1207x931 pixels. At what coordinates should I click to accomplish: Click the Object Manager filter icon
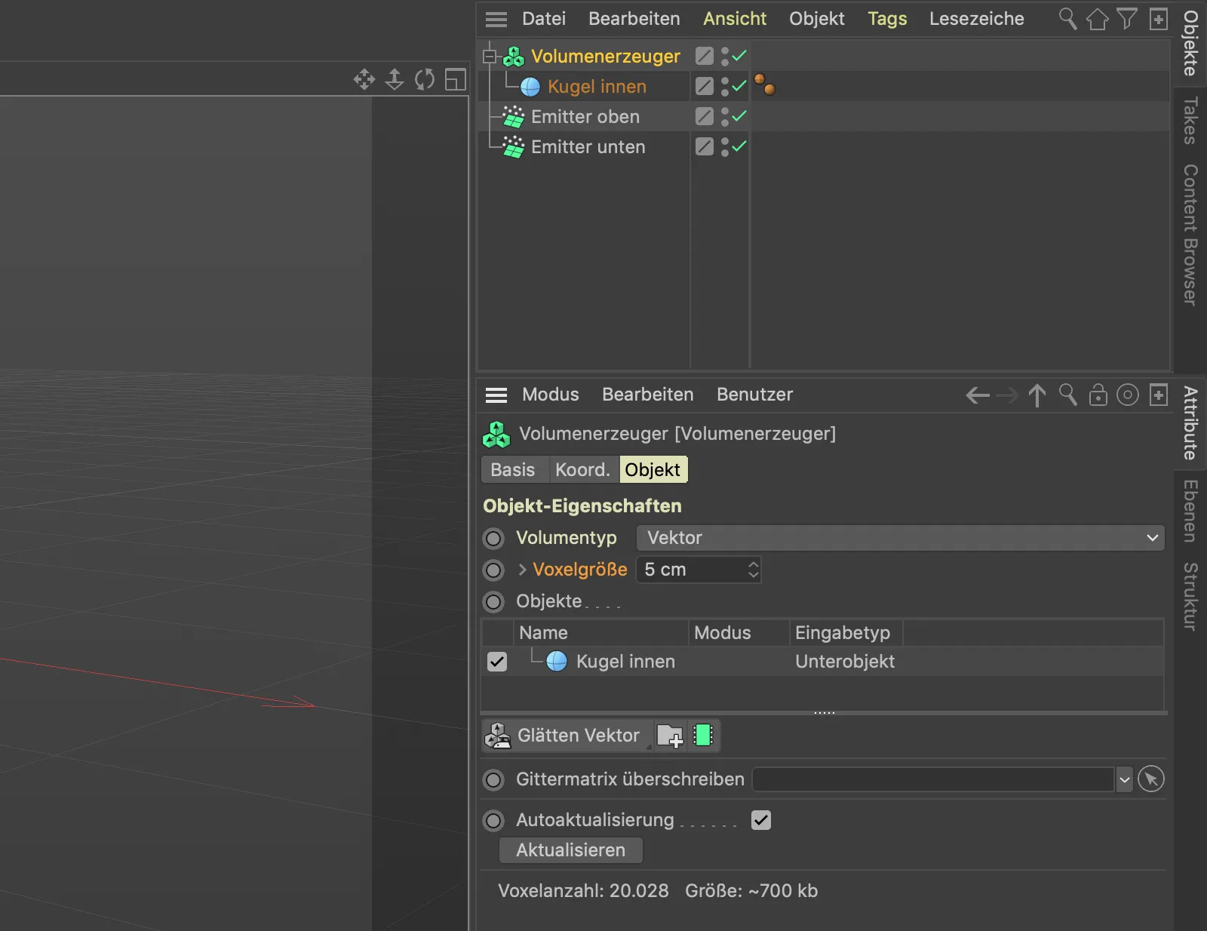click(x=1127, y=19)
